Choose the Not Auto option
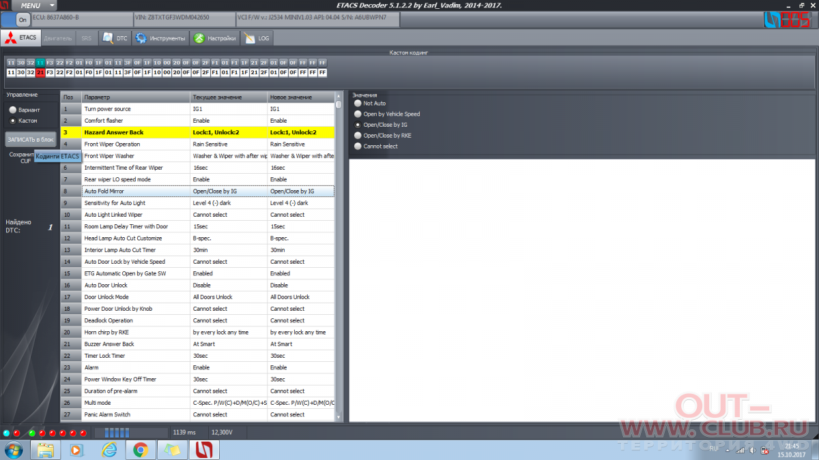Screen dimensions: 819x460 click(x=370, y=104)
